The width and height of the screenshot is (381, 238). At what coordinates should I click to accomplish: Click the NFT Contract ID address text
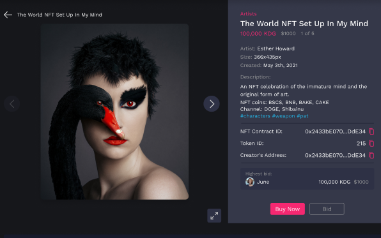pyautogui.click(x=335, y=131)
